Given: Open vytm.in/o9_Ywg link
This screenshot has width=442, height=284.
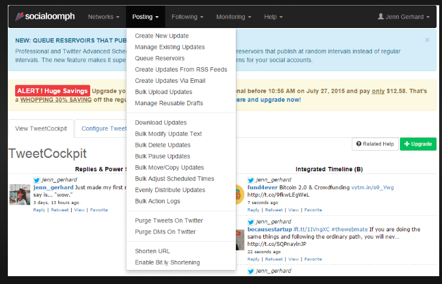Looking at the screenshot, I should (373, 188).
